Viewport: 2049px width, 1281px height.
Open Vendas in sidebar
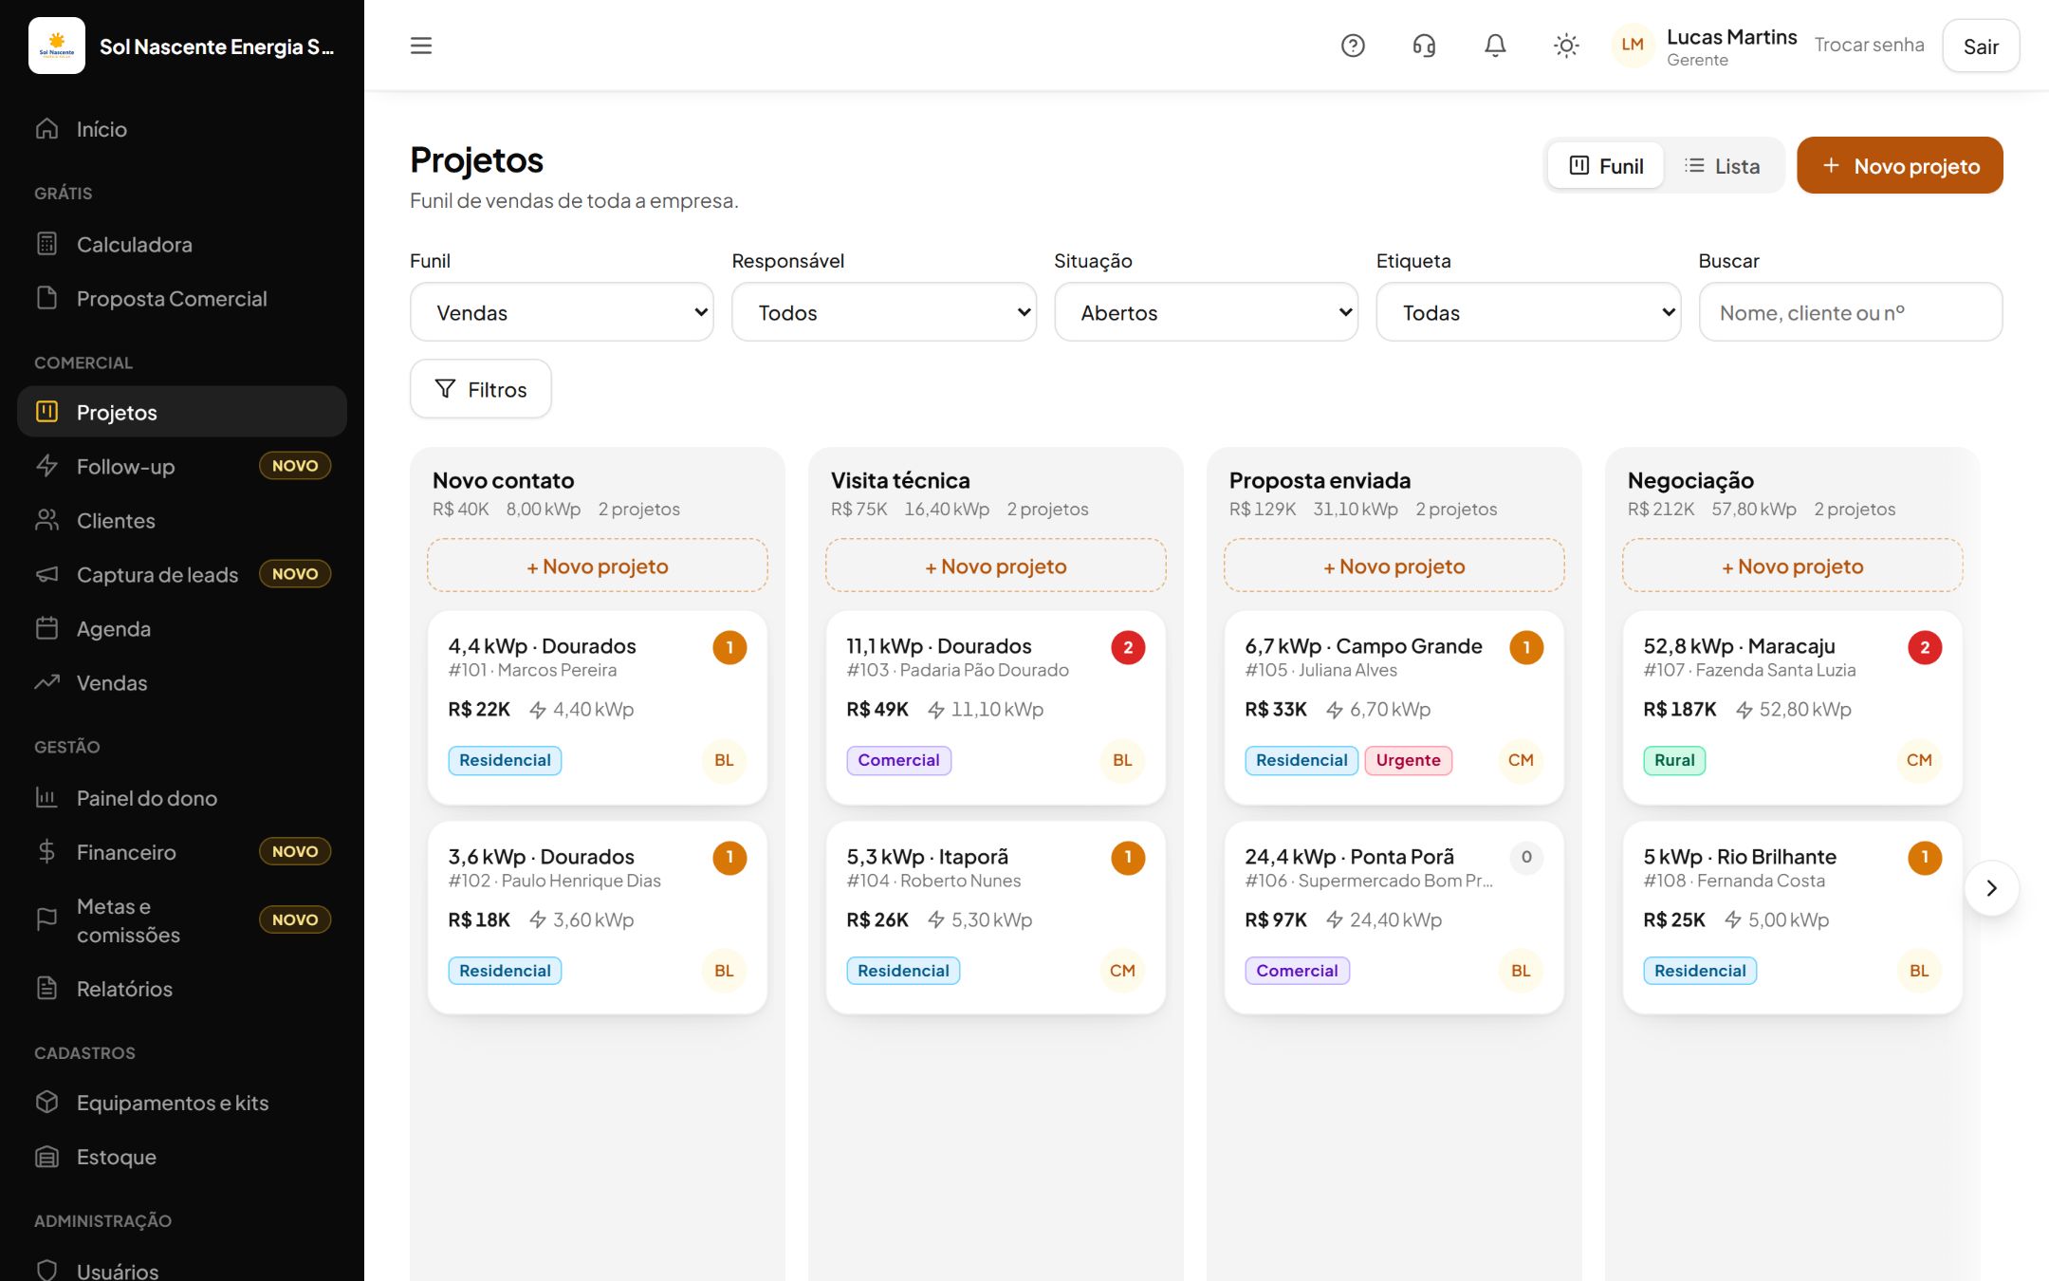tap(182, 683)
